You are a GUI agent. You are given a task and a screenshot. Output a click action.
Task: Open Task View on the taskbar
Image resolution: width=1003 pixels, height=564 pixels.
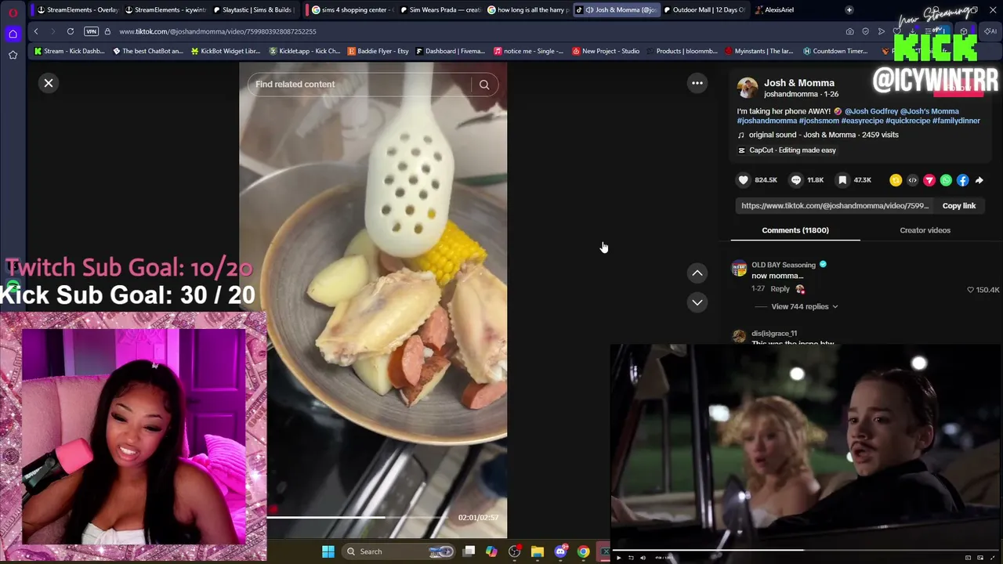click(469, 551)
